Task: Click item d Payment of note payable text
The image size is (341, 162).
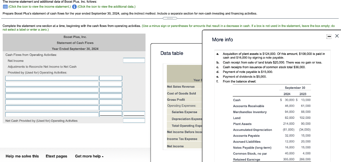Action: click(248, 72)
